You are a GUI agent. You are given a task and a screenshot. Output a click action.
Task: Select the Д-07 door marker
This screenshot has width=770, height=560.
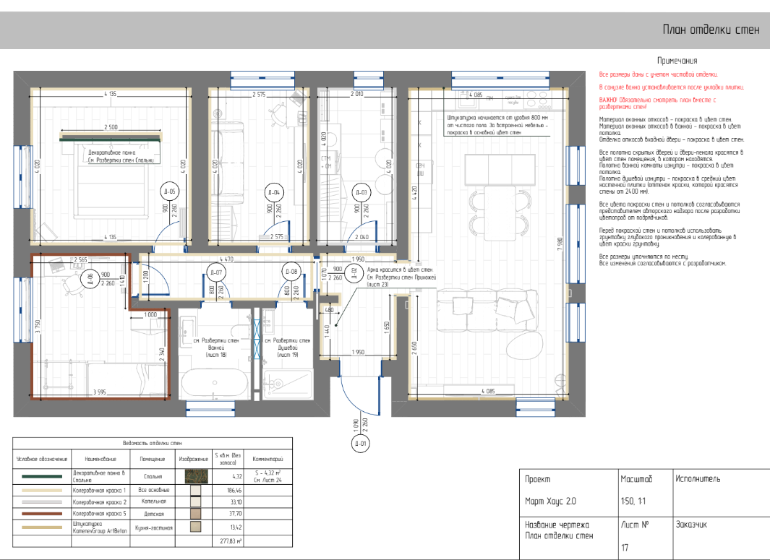[x=217, y=272]
